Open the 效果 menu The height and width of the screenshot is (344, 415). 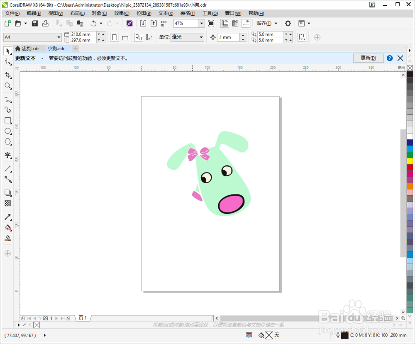[122, 14]
